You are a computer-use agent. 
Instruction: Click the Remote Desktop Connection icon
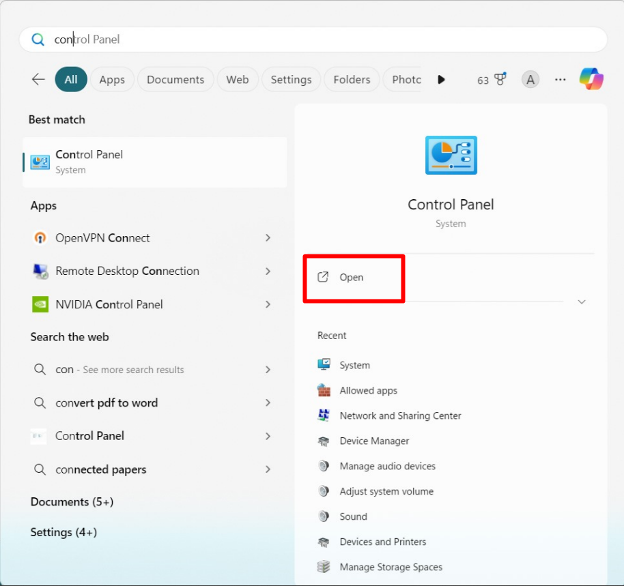coord(40,271)
